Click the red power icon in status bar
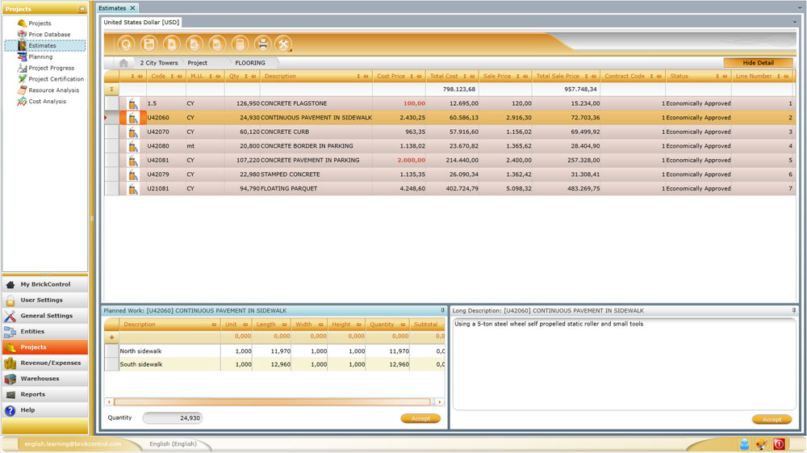Screen dimensions: 807x453 click(779, 444)
